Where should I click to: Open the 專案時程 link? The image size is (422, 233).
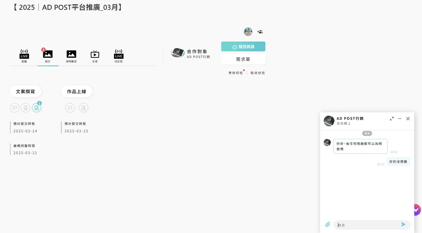236,73
